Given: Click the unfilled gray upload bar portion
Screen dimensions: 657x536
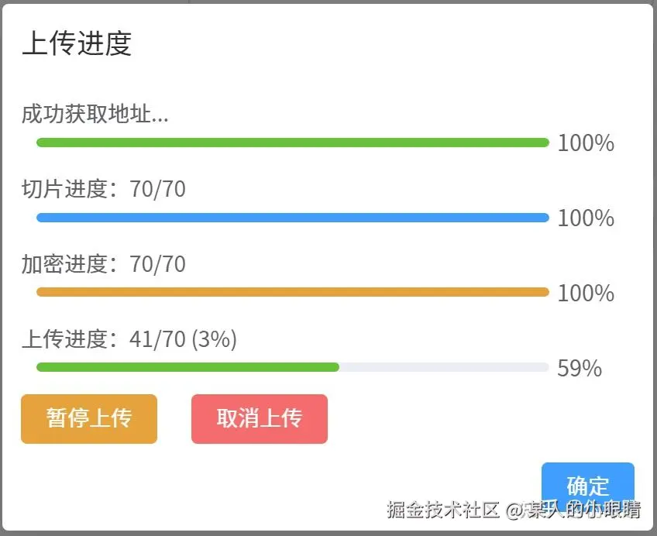Looking at the screenshot, I should coord(444,367).
